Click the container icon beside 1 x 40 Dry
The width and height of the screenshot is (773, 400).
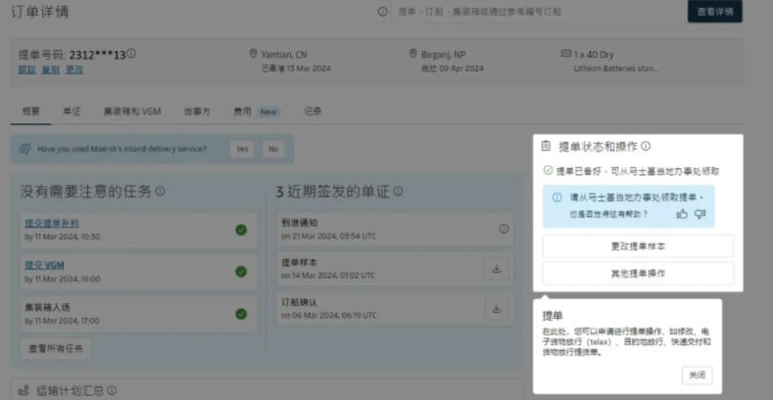coord(566,53)
